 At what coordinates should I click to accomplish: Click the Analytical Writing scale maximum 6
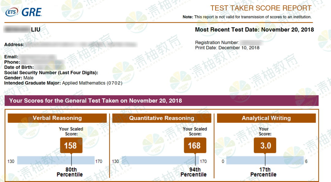coord(306,161)
